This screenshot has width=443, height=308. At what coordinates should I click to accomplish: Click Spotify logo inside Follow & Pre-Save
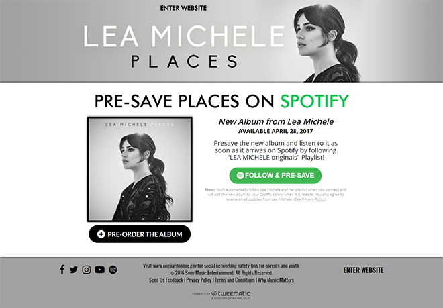point(240,176)
